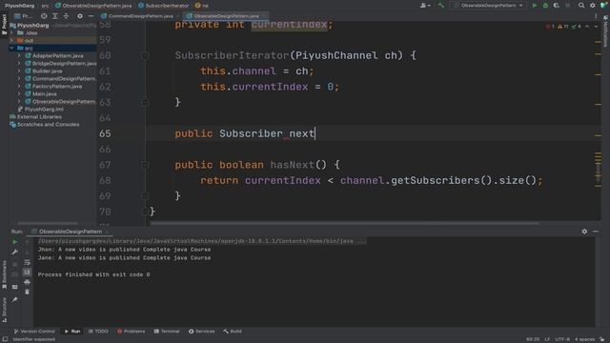Run ObserableDesignPattern with the green play button

tap(534, 6)
